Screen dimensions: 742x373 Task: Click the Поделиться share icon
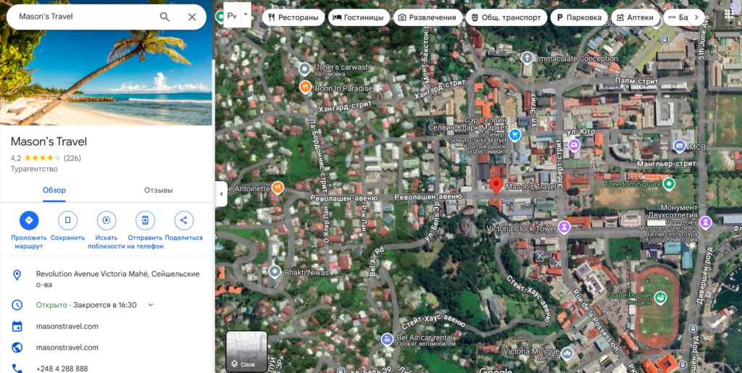(x=183, y=220)
